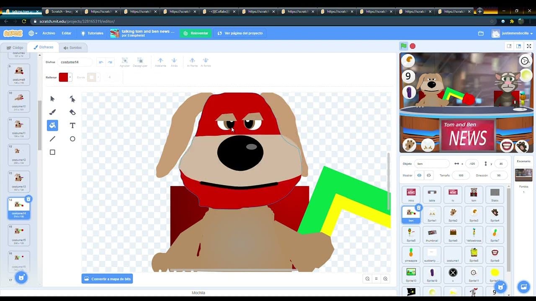Switch to large stage layout
536x301 pixels.
coord(518,46)
